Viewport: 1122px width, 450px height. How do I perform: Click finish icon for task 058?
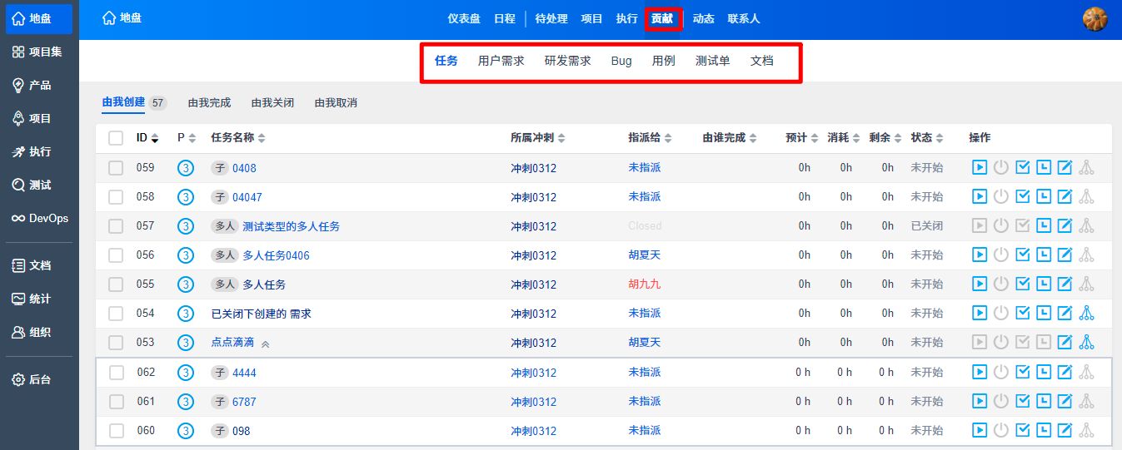(x=1023, y=197)
